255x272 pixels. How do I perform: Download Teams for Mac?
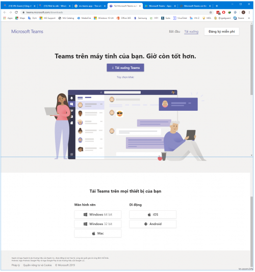(x=98, y=234)
